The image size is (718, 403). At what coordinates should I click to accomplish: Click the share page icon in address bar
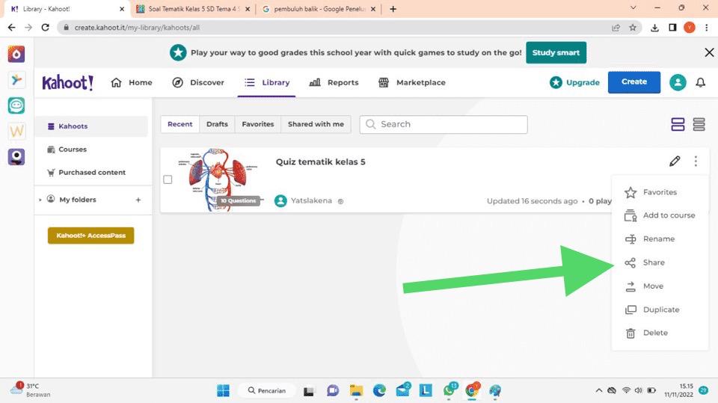[616, 28]
